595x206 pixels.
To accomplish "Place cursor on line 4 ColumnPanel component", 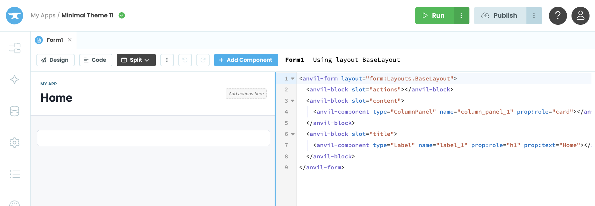I will click(452, 112).
